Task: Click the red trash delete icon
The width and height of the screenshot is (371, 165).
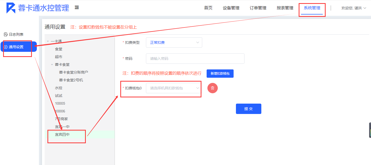Action: point(213,88)
